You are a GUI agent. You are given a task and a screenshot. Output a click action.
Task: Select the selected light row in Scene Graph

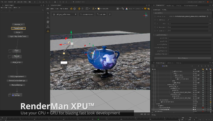(x=181, y=110)
